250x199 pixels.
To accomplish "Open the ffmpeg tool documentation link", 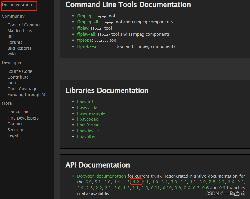I will tap(84, 16).
